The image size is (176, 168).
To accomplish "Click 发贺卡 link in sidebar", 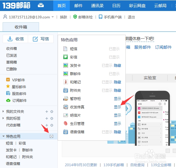I will coord(11,150).
